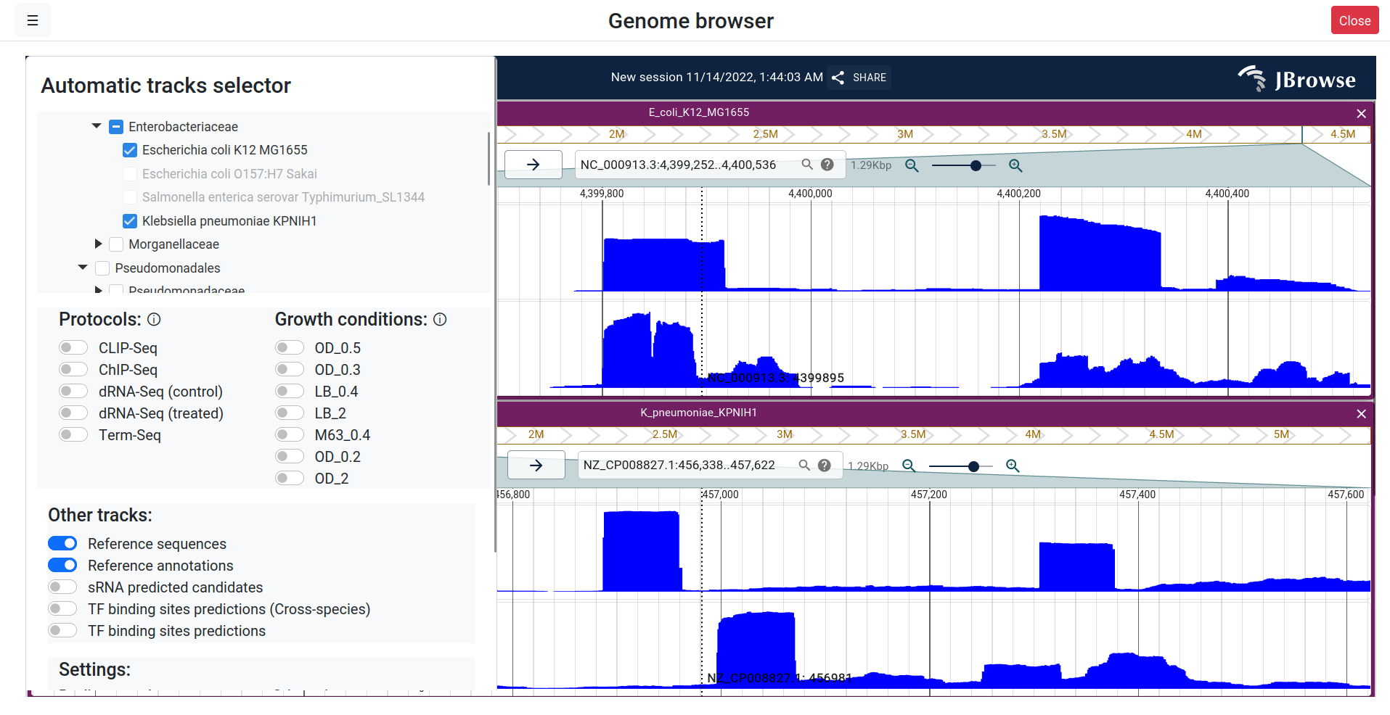1390x715 pixels.
Task: Click the zoom out magnifier in E. coli view
Action: pyautogui.click(x=912, y=166)
